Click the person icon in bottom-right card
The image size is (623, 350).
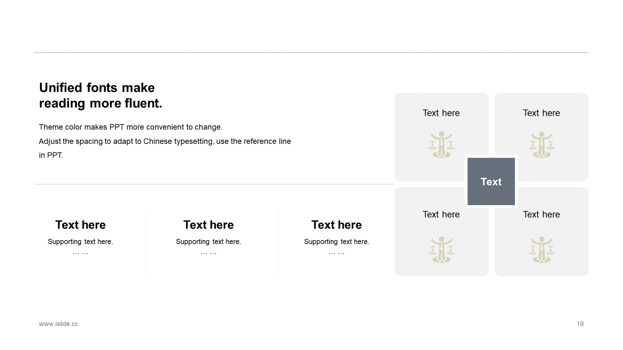coord(542,250)
